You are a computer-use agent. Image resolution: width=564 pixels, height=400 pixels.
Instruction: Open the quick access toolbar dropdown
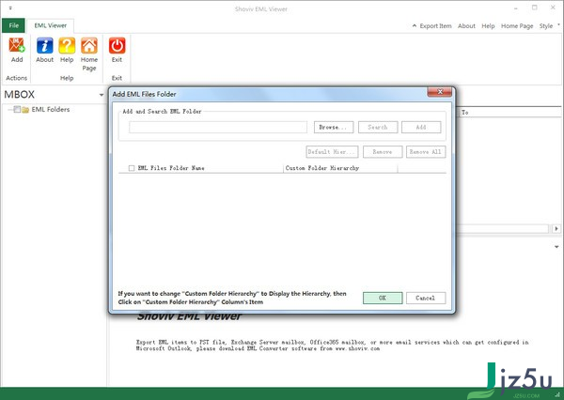click(10, 8)
